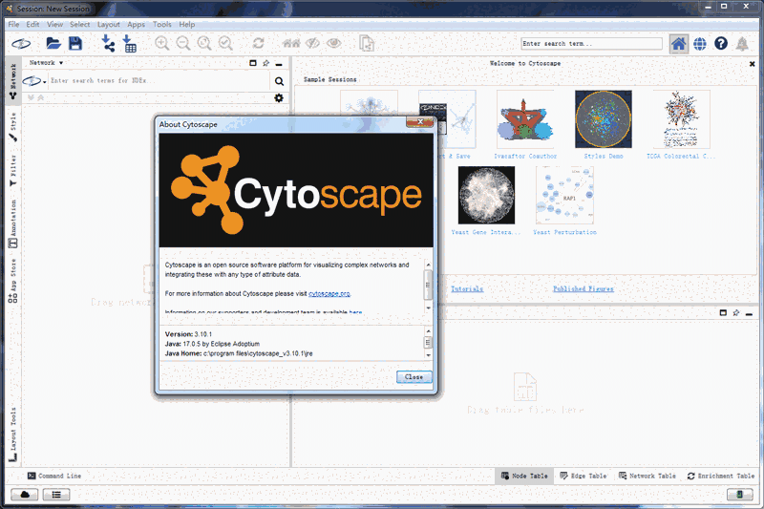Screen dimensions: 764x509
Task: Zoom out with the magnifier minus icon
Action: [183, 43]
